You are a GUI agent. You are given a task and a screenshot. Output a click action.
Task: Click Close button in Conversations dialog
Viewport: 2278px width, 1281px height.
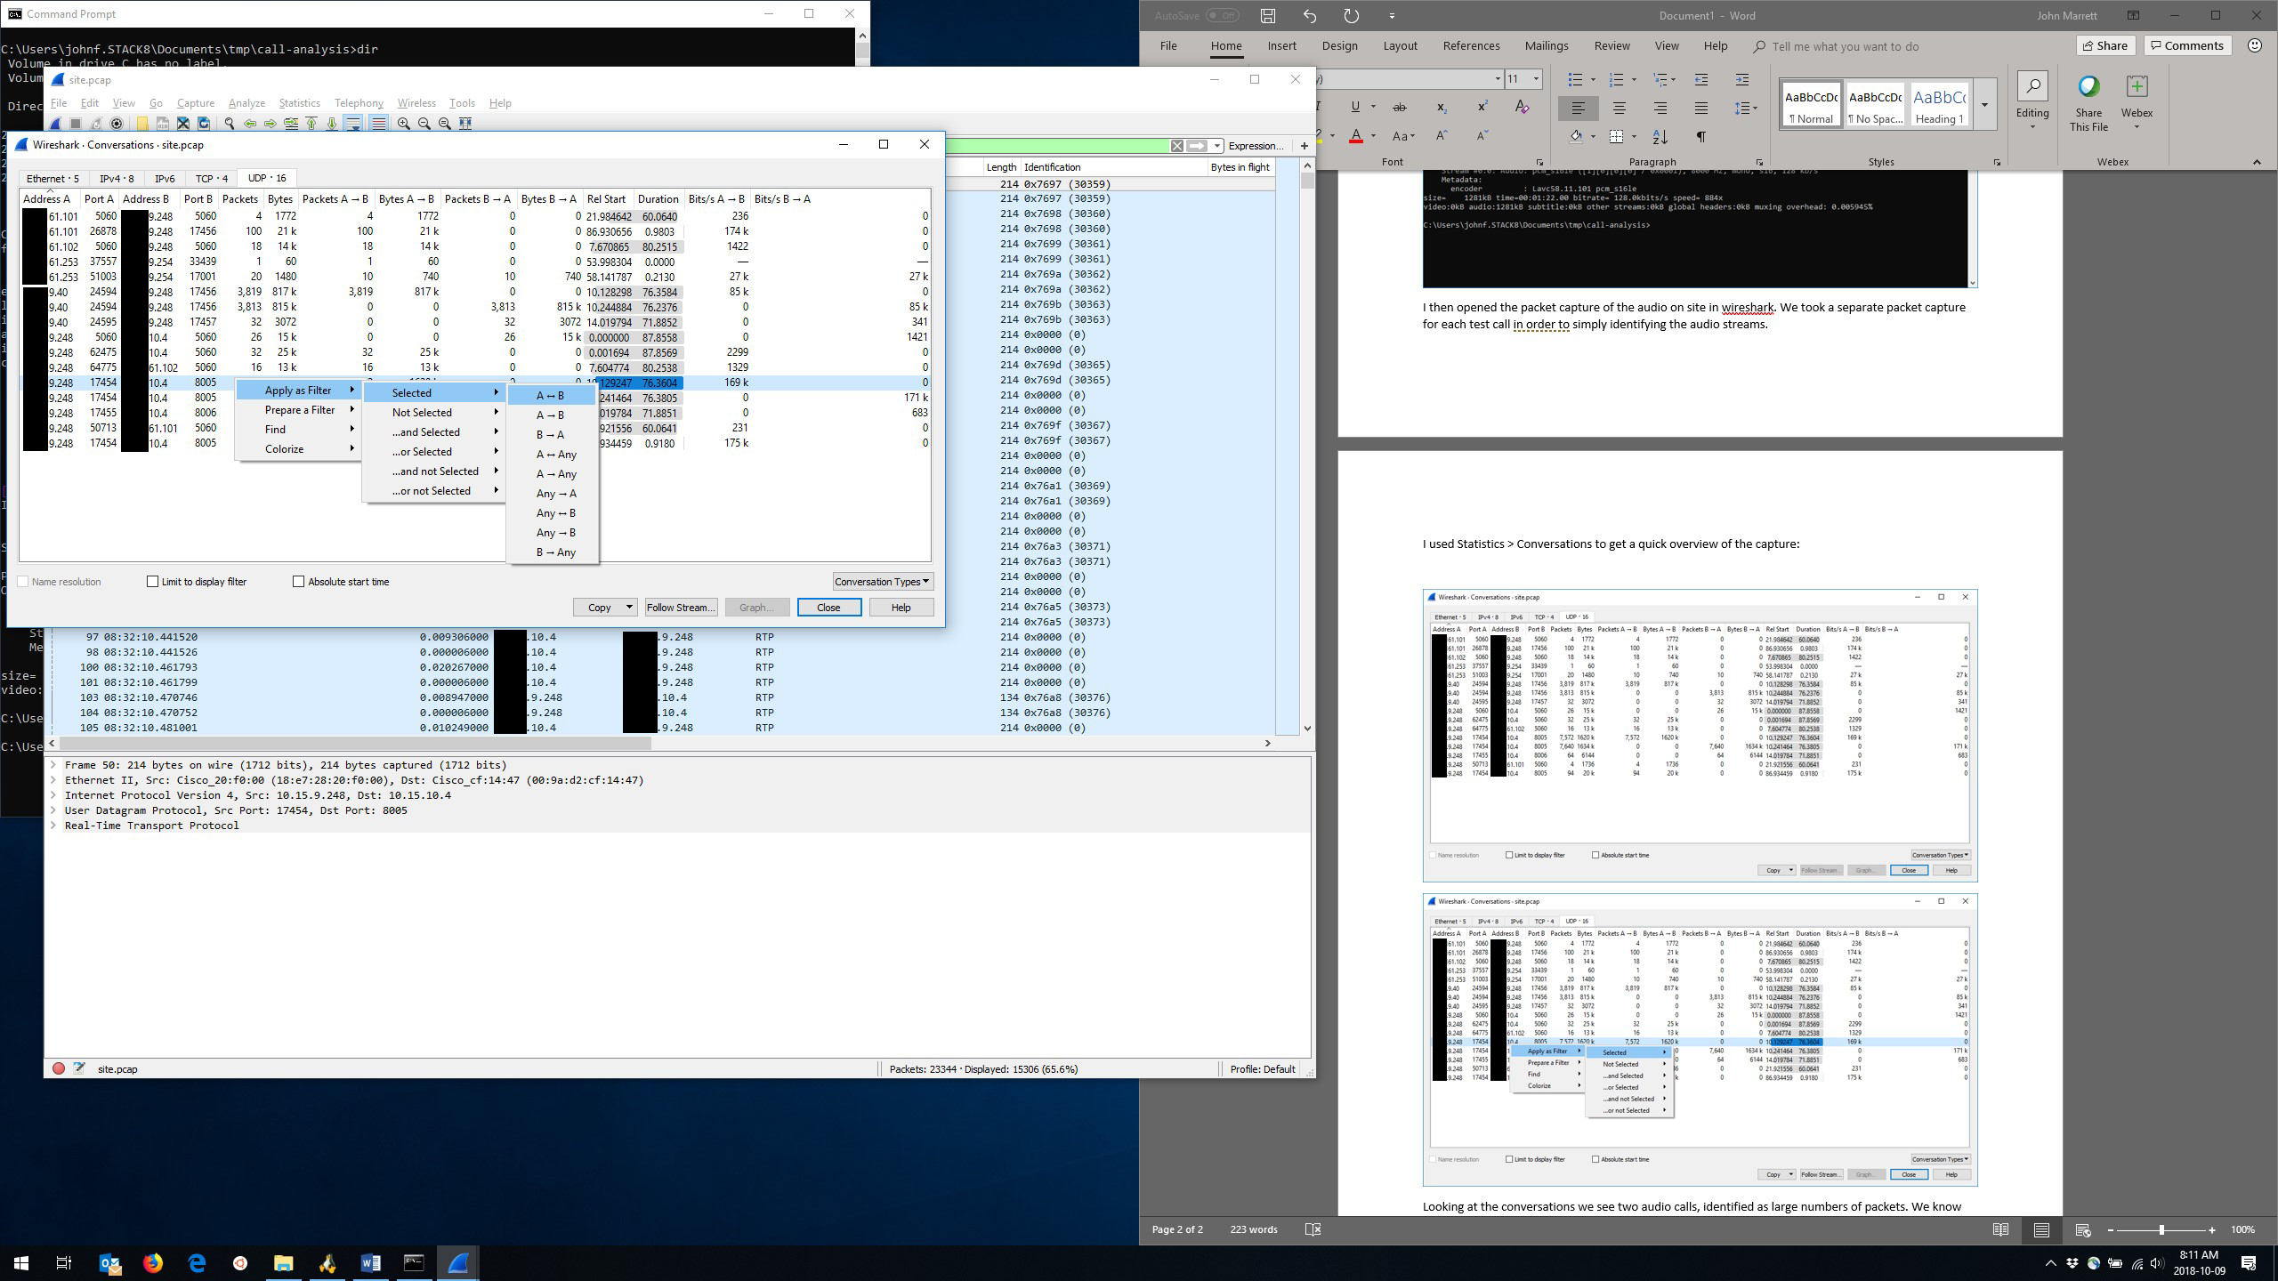pyautogui.click(x=828, y=608)
